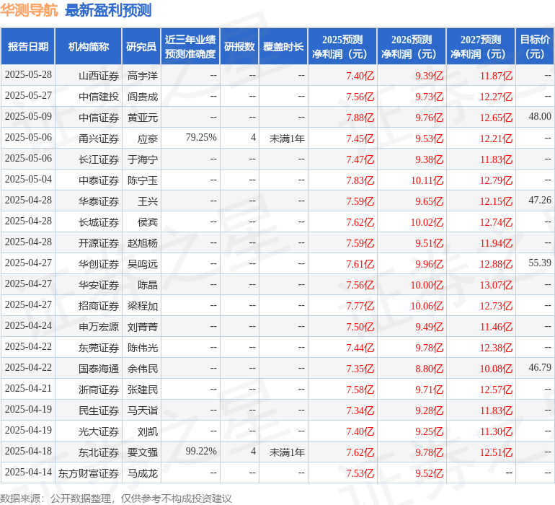The image size is (555, 505).
Task: Select target price 55.39 cell
Action: coord(539,263)
